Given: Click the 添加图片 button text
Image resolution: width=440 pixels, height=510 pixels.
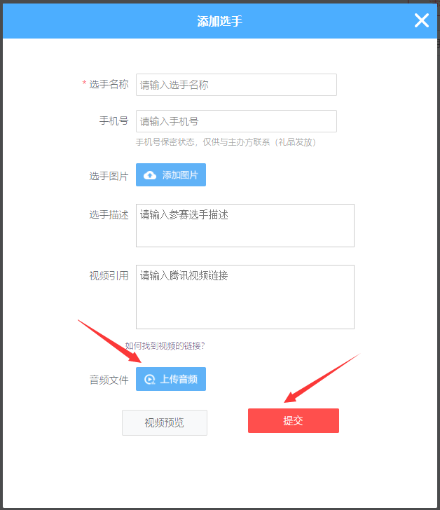Looking at the screenshot, I should (180, 175).
